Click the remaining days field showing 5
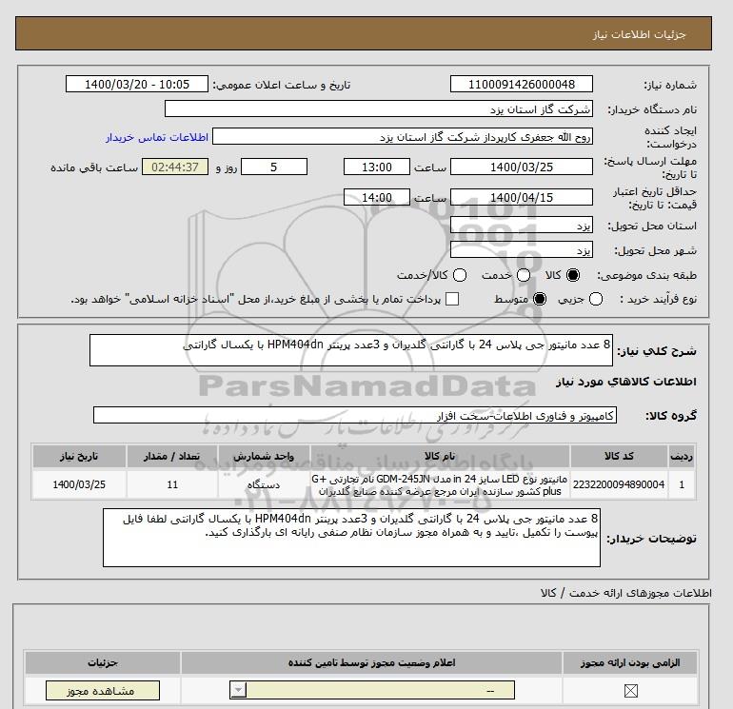The width and height of the screenshot is (733, 709). point(274,167)
